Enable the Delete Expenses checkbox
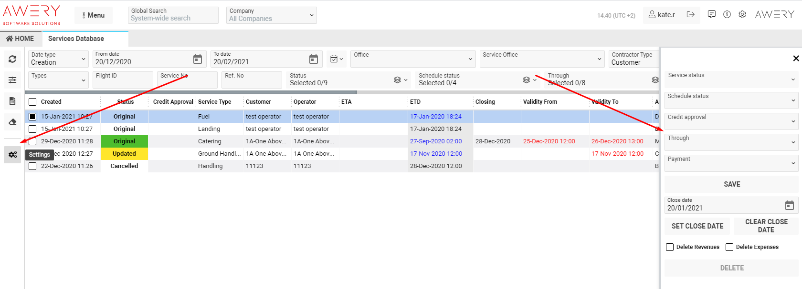 pos(729,247)
